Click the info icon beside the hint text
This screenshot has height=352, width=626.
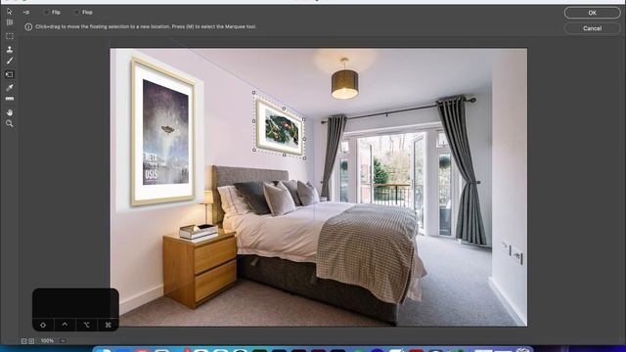(28, 27)
